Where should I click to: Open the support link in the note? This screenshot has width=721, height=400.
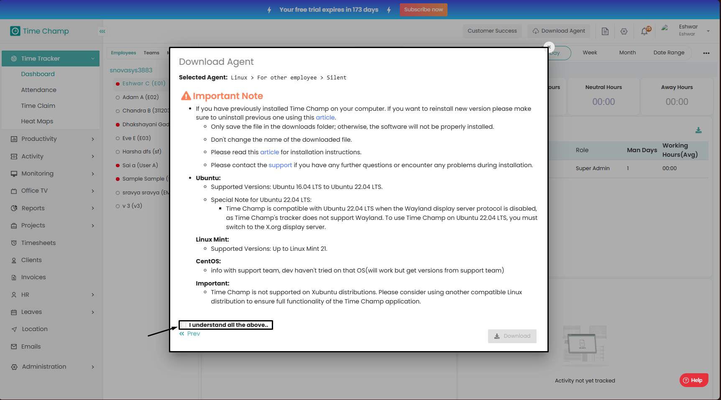[280, 165]
